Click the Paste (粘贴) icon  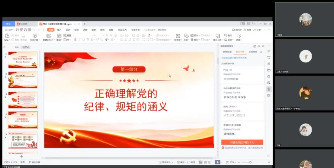point(7,36)
